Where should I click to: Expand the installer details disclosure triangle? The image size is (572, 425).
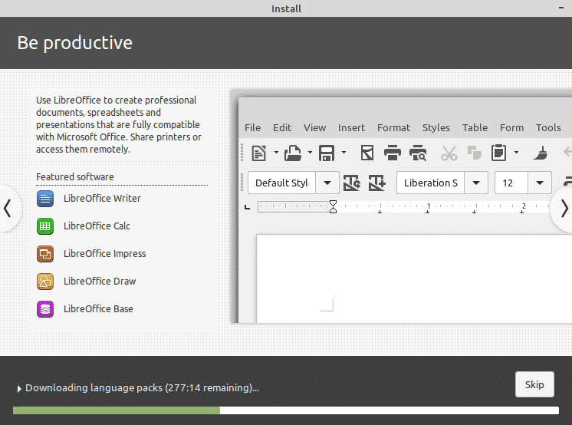(x=18, y=388)
